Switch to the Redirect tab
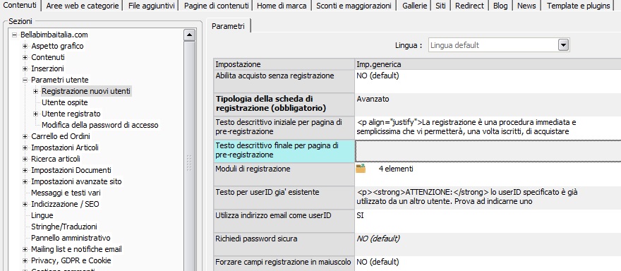621x271 pixels. tap(469, 6)
